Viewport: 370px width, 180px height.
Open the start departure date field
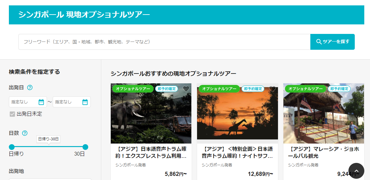tap(24, 102)
